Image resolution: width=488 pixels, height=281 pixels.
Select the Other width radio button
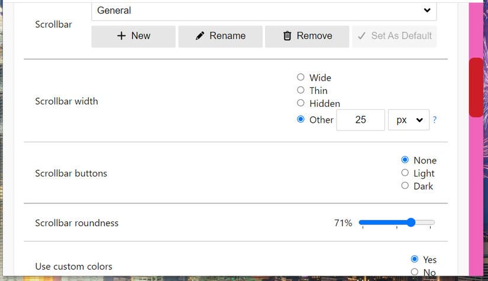point(300,119)
